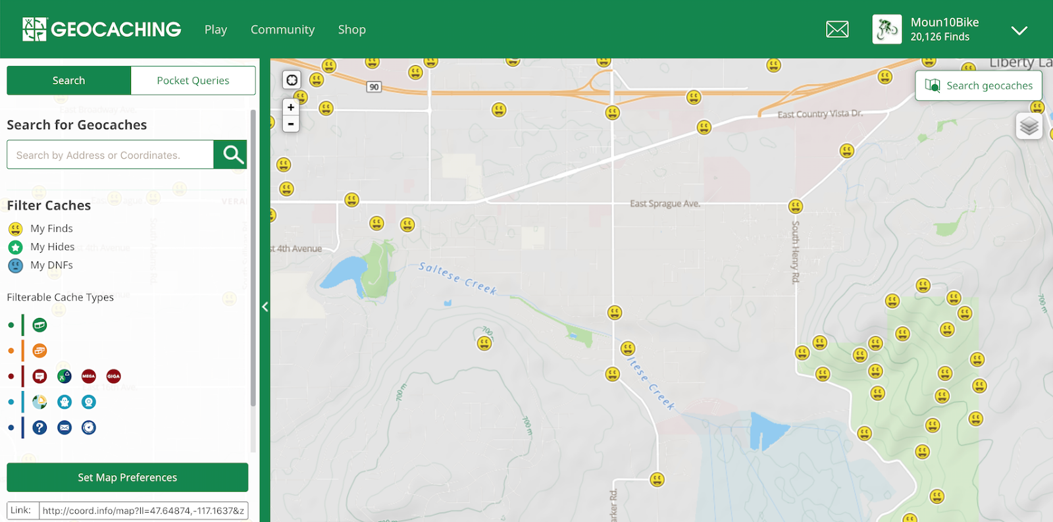This screenshot has width=1053, height=522.
Task: Filter by Multi-cache type icon
Action: [x=39, y=351]
